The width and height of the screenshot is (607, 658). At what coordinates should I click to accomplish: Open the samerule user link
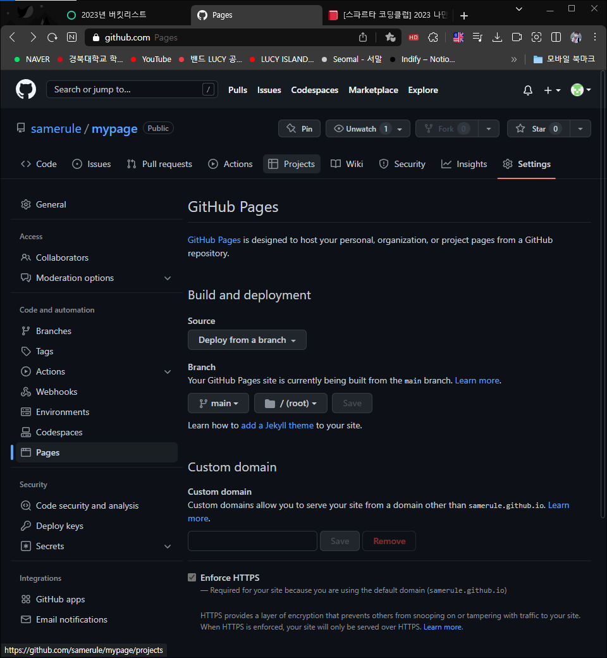pyautogui.click(x=56, y=128)
